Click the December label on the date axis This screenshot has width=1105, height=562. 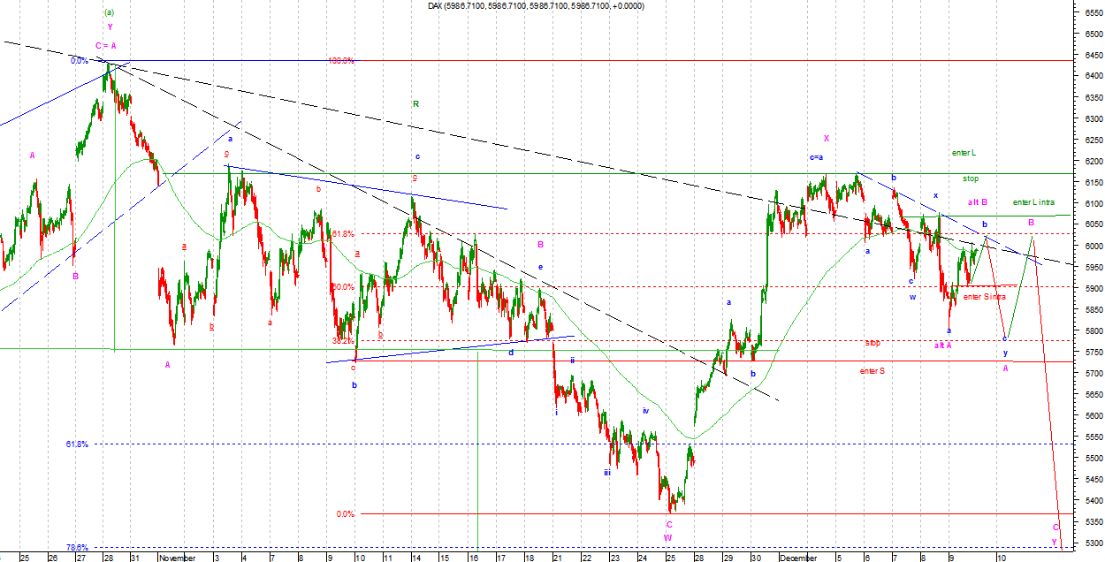click(798, 558)
